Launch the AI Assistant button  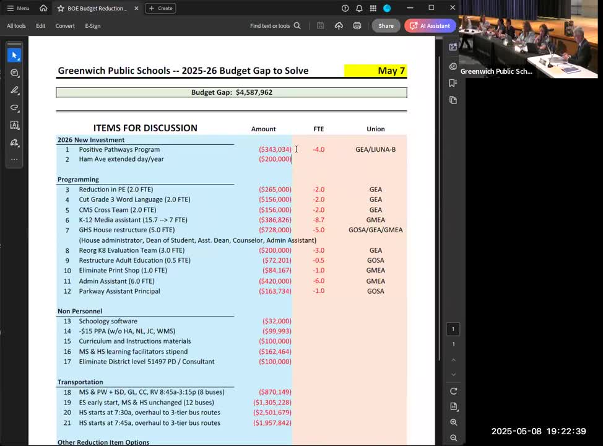pyautogui.click(x=430, y=26)
